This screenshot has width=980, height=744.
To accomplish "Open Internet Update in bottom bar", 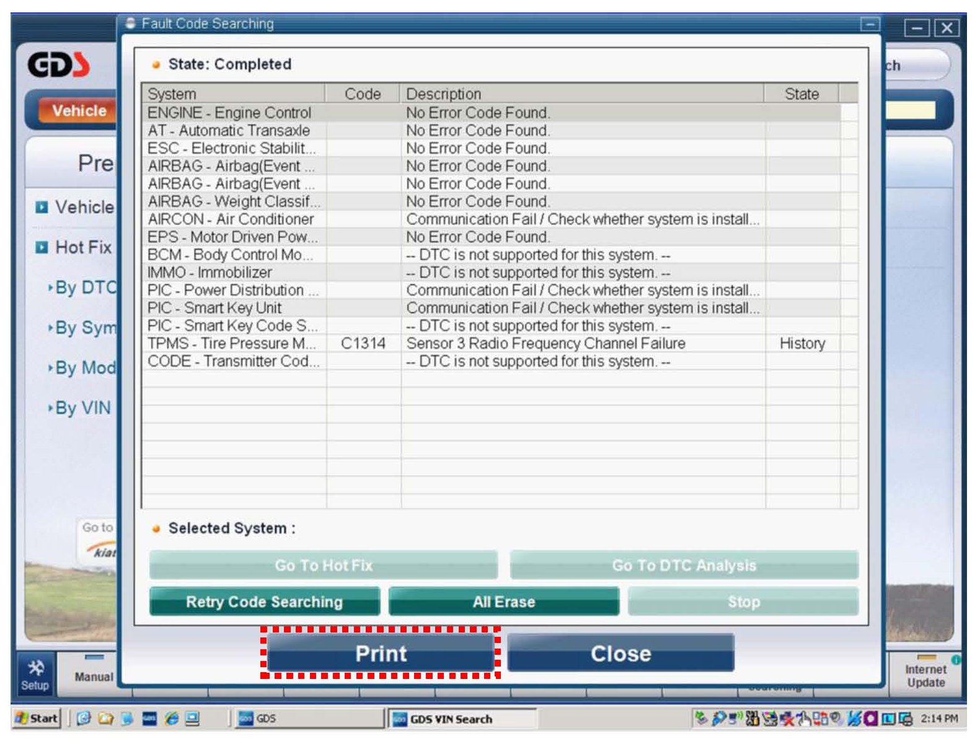I will (925, 675).
